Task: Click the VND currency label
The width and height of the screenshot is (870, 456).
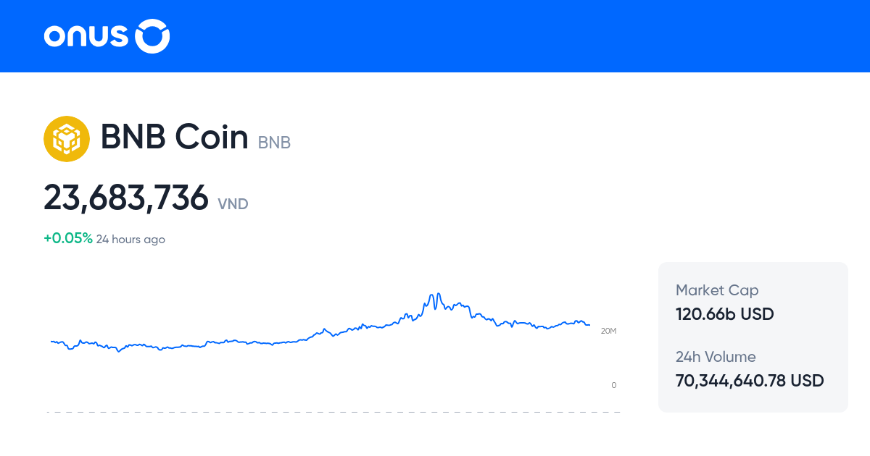Action: [233, 204]
